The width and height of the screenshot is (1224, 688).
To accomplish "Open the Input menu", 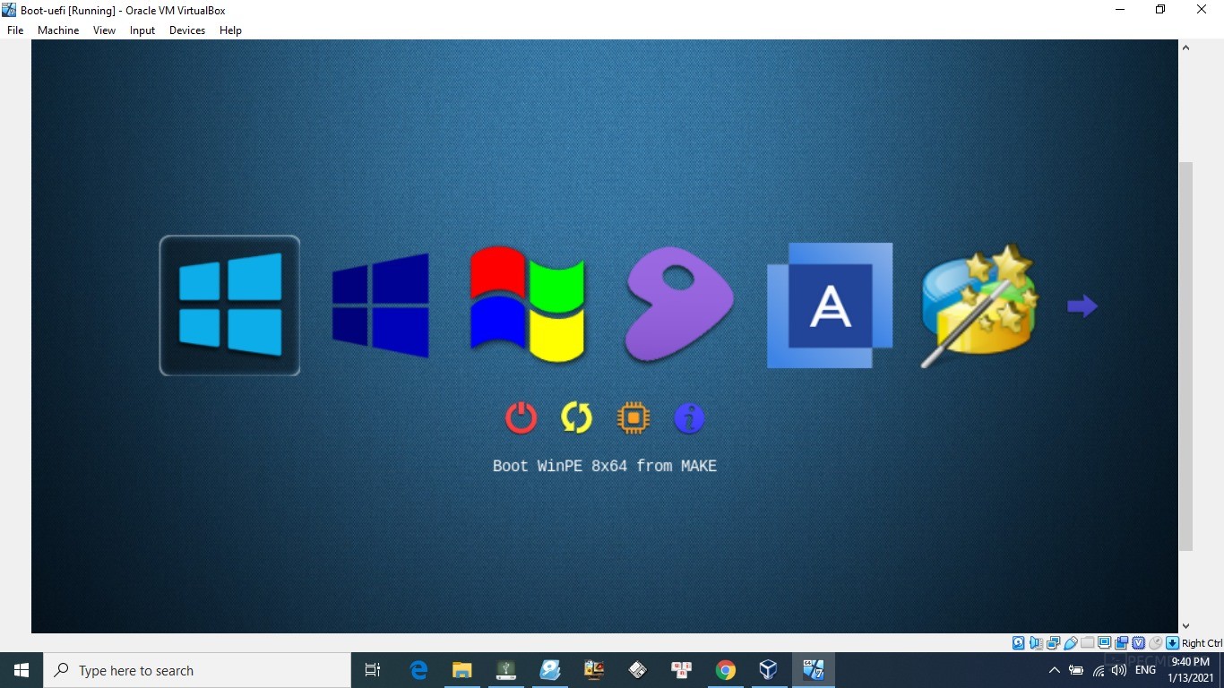I will click(x=142, y=30).
